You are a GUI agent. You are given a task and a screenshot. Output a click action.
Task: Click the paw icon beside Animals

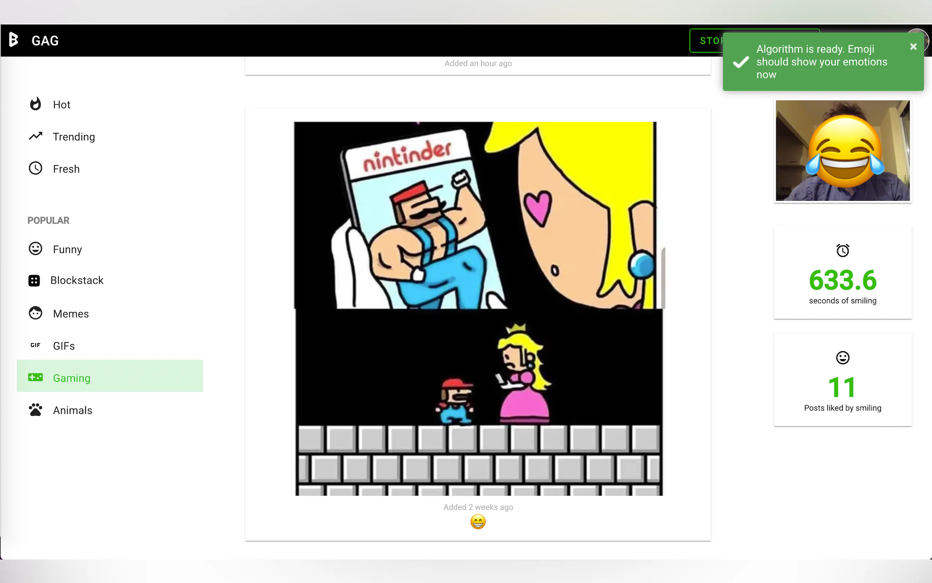[36, 410]
